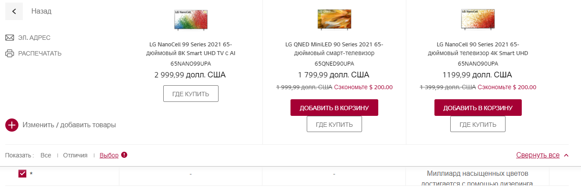This screenshot has height=195, width=581.
Task: Switch to the Отличия filter
Action: 75,155
